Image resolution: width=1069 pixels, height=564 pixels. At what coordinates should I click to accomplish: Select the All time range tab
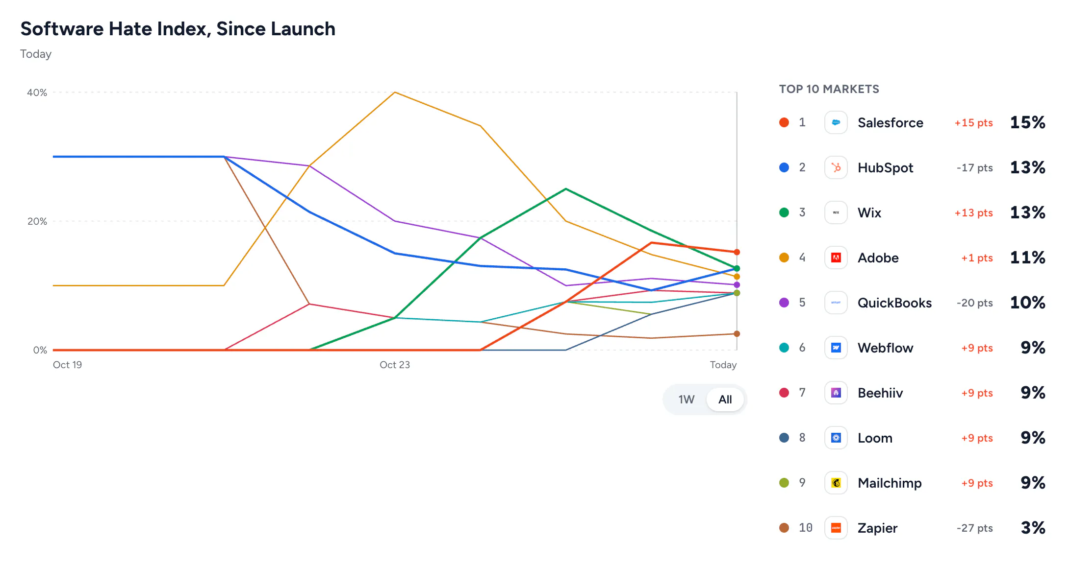725,399
